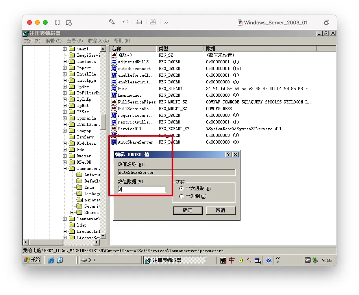The height and width of the screenshot is (295, 359).
Task: Select the autodisconnect value icon
Action: tap(114, 68)
